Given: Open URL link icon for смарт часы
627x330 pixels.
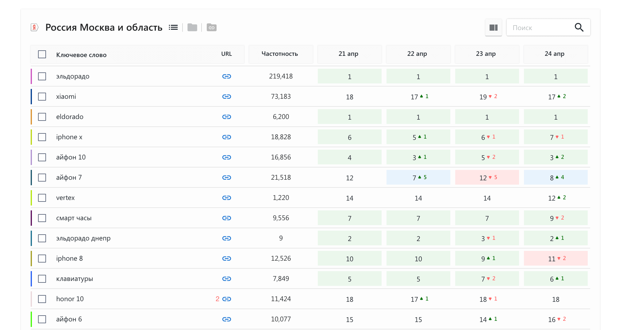Looking at the screenshot, I should coord(227,218).
